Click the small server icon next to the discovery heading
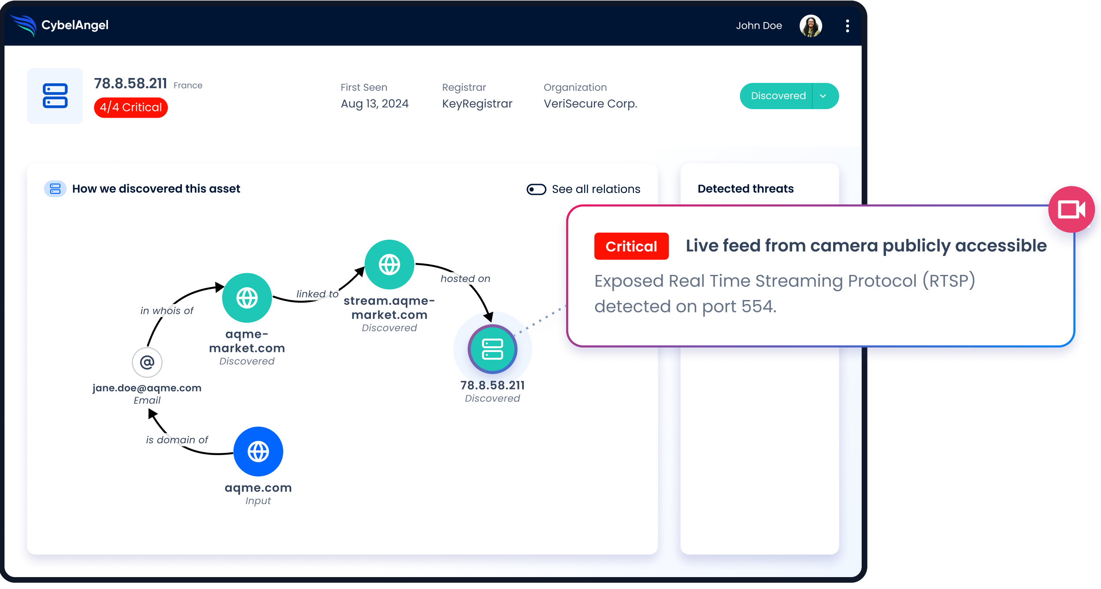The width and height of the screenshot is (1101, 589). [55, 189]
